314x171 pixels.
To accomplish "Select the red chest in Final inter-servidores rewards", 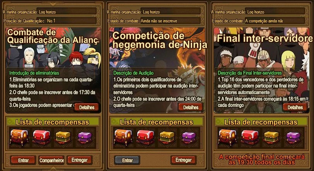I will tap(250, 137).
